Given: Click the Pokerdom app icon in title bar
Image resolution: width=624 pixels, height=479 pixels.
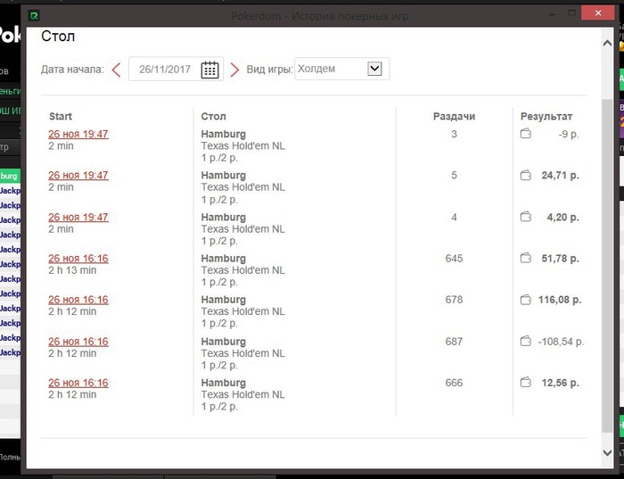Looking at the screenshot, I should click(34, 15).
